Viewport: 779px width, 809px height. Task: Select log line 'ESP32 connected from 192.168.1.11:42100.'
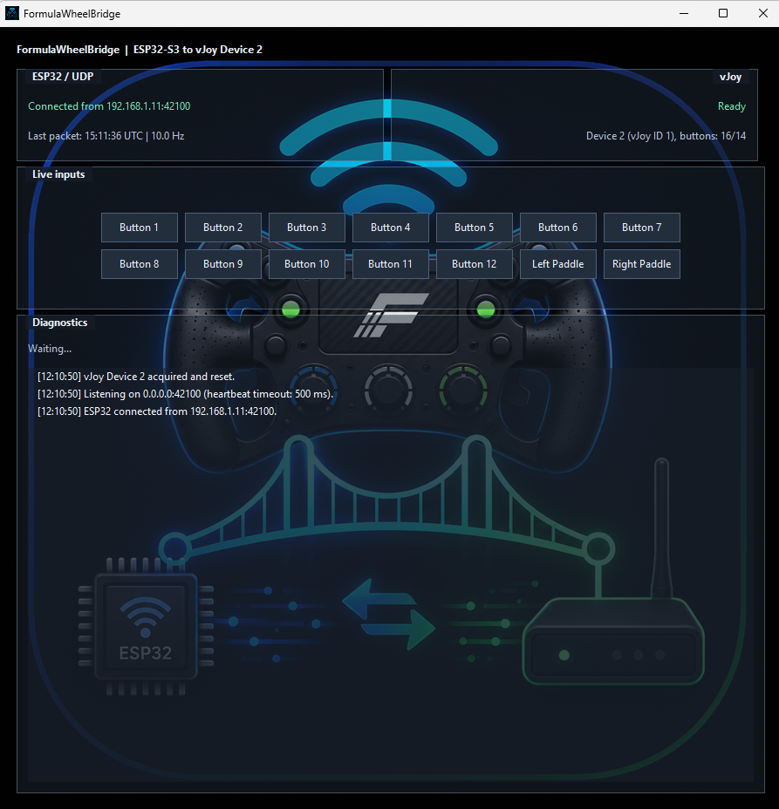coord(157,411)
